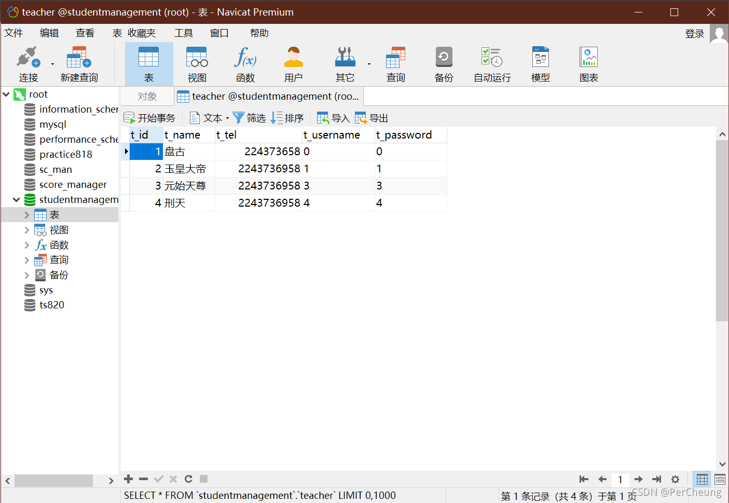
Task: Click the stop square icon in the bottom bar
Action: pyautogui.click(x=204, y=479)
